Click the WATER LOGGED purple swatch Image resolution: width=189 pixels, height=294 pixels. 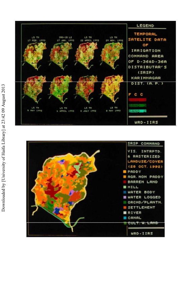(125, 197)
